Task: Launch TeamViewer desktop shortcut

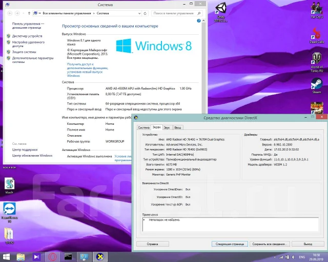Action: pos(9,212)
